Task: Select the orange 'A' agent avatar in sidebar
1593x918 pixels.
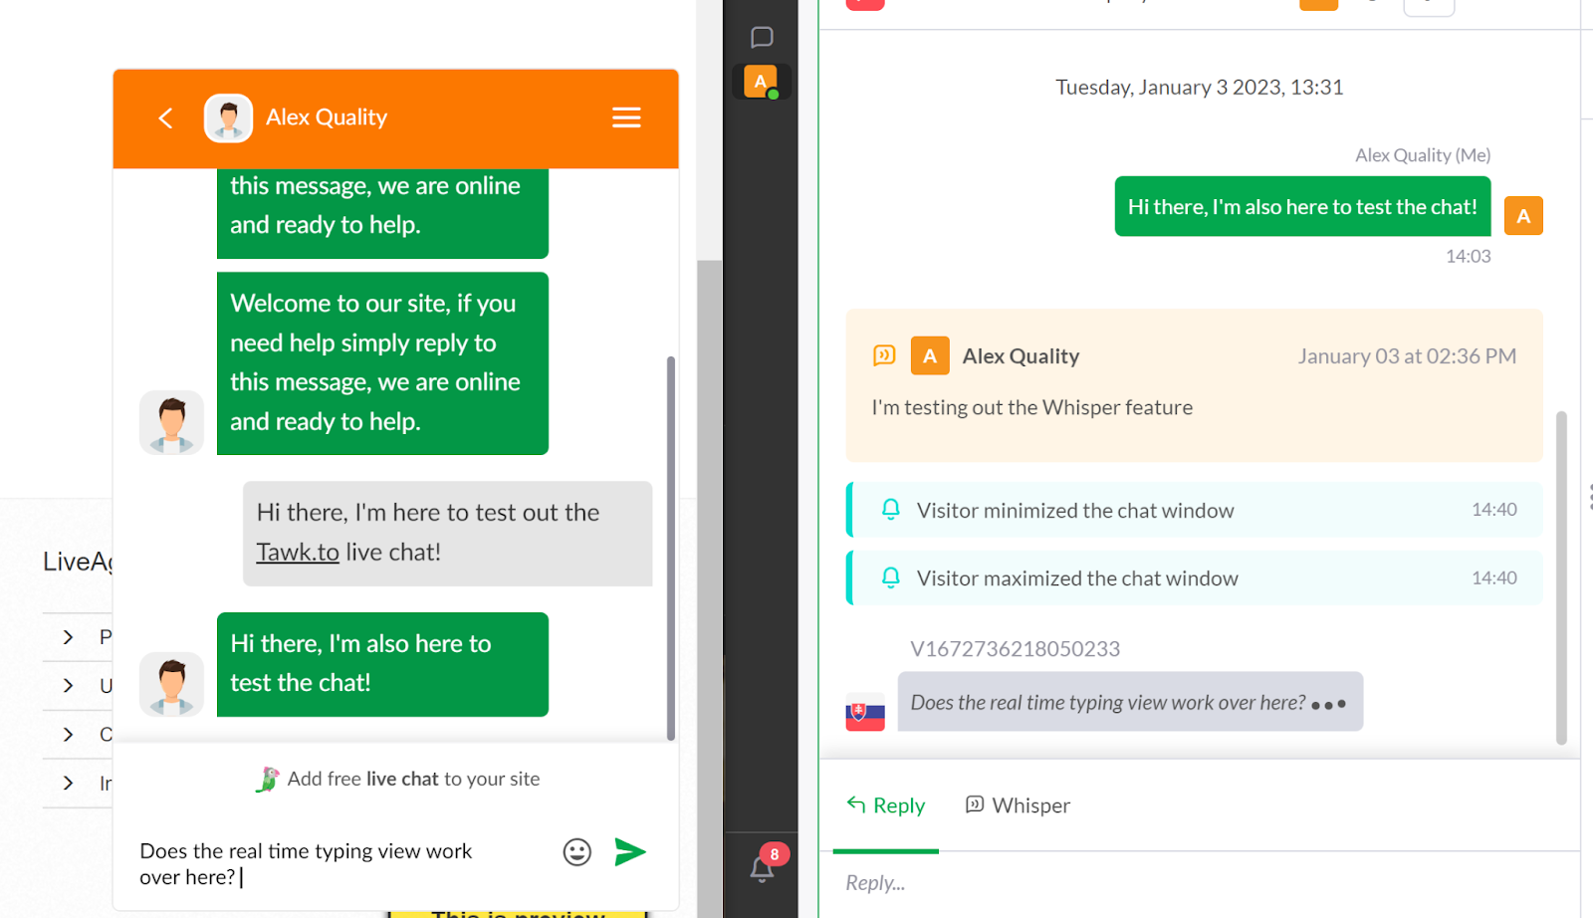Action: (x=761, y=82)
